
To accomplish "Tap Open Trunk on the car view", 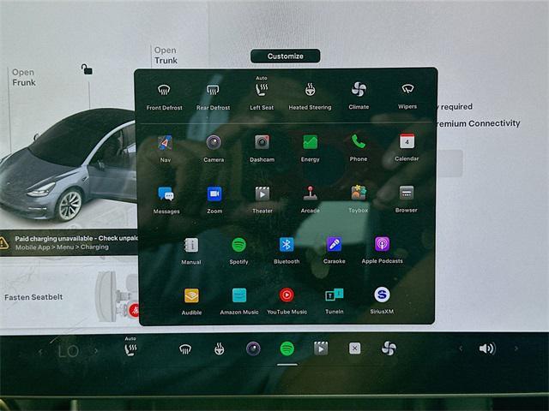I will [x=166, y=56].
